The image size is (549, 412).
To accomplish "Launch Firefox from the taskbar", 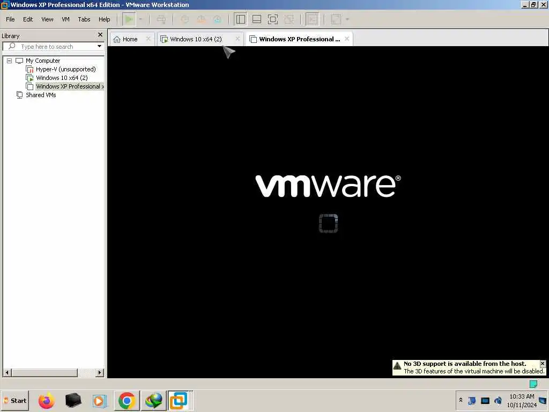I will pyautogui.click(x=46, y=400).
